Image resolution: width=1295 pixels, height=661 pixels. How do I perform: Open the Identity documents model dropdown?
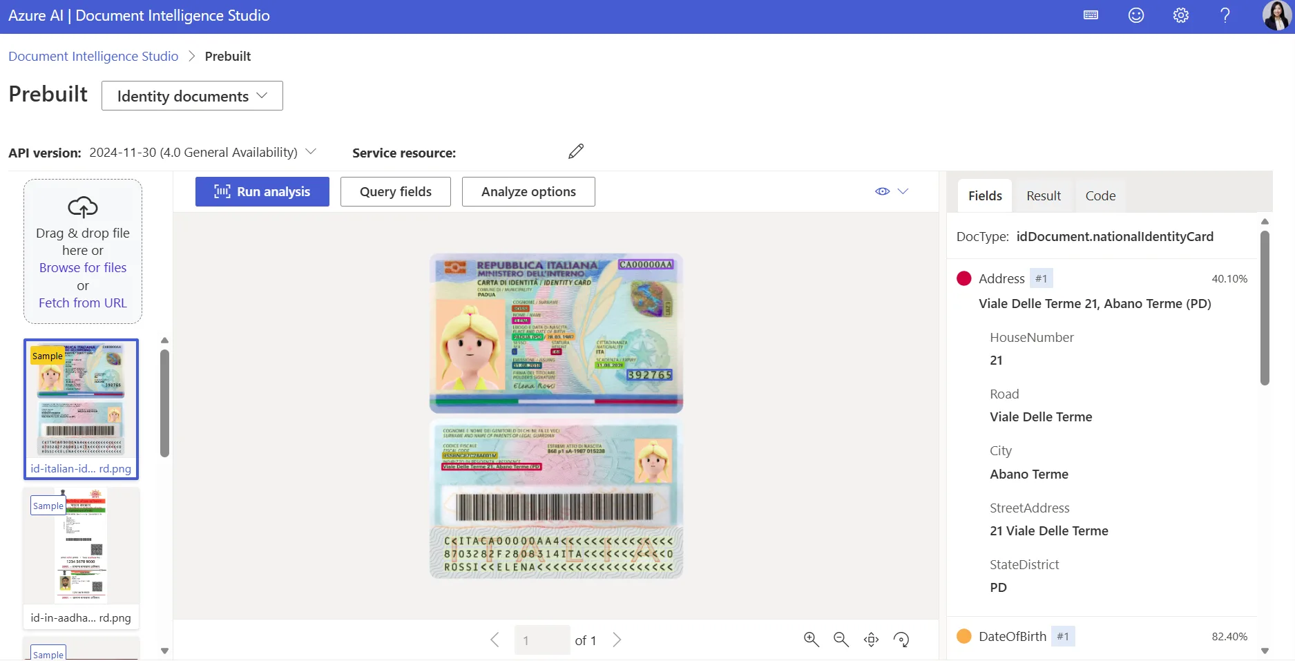coord(192,95)
